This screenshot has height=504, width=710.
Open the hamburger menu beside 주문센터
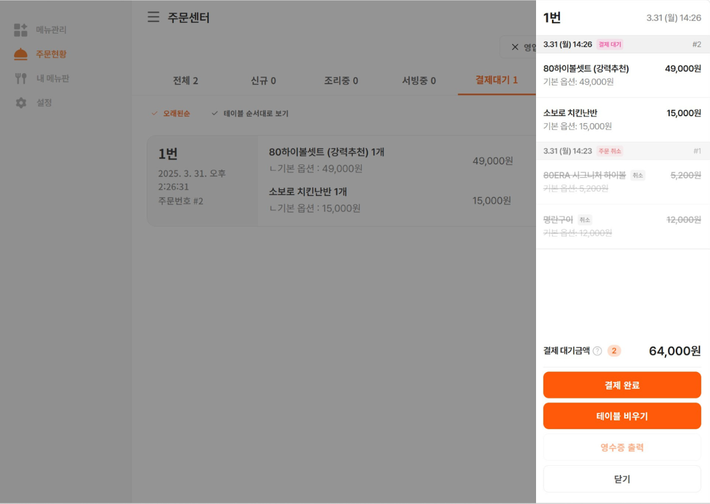click(153, 17)
